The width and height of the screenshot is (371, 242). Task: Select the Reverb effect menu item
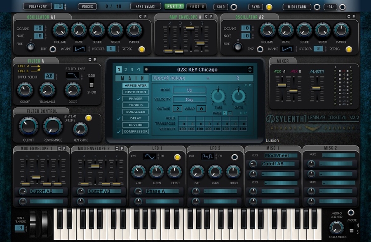(x=135, y=125)
